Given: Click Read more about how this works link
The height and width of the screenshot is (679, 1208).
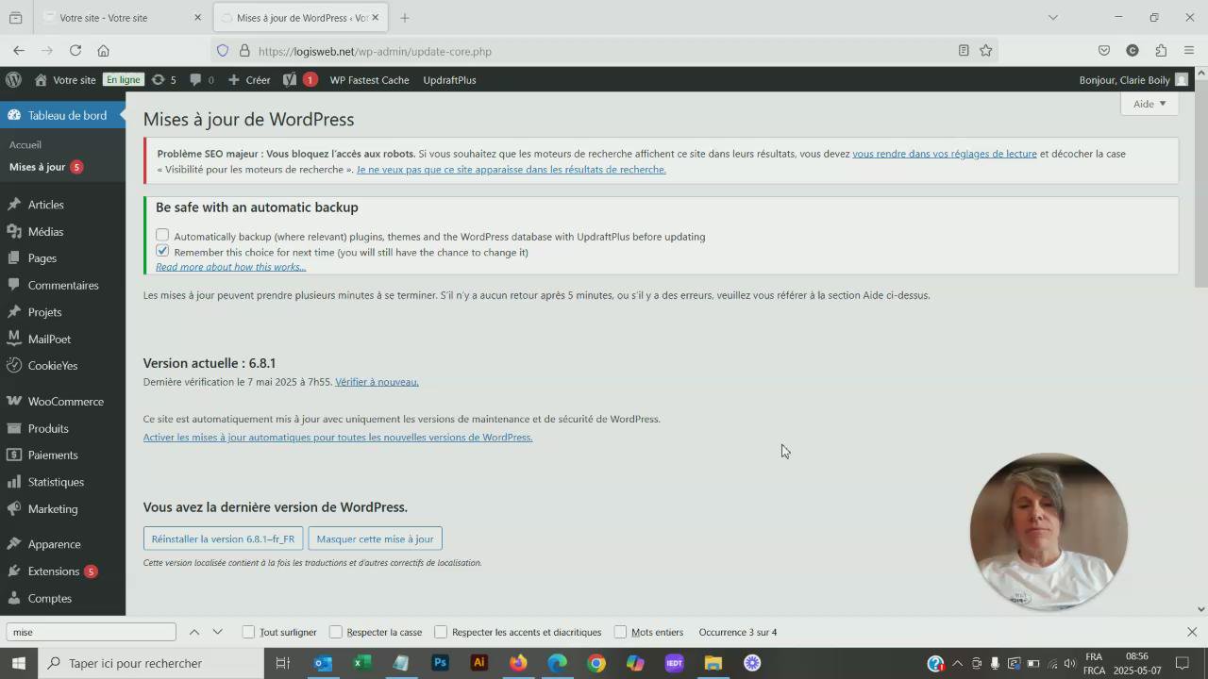Looking at the screenshot, I should coord(230,267).
